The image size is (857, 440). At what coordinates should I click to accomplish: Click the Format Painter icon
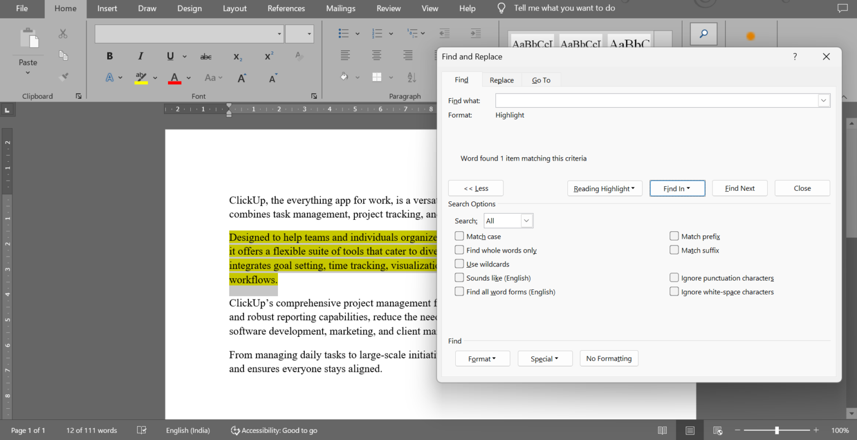click(x=63, y=75)
